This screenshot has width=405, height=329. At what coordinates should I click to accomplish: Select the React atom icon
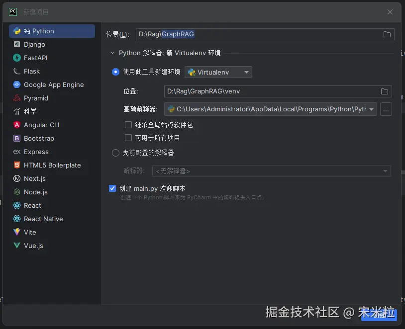click(x=17, y=205)
